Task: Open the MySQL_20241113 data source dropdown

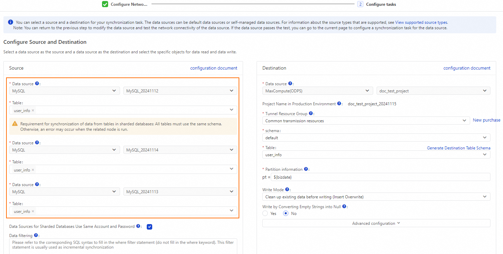Action: pyautogui.click(x=180, y=192)
